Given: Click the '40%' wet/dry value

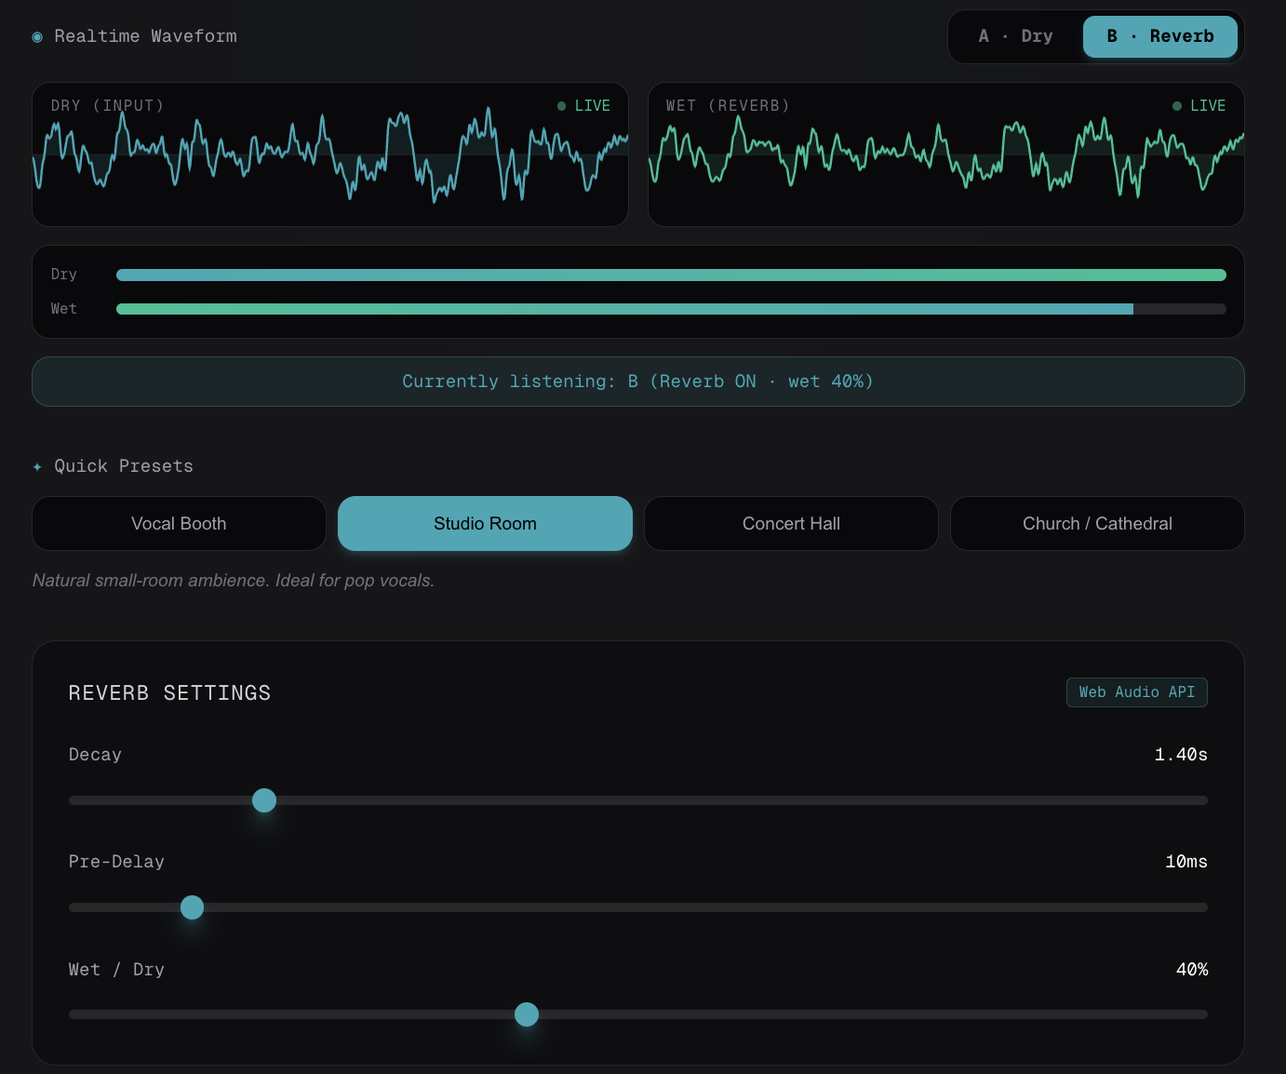Looking at the screenshot, I should pyautogui.click(x=1192, y=970).
